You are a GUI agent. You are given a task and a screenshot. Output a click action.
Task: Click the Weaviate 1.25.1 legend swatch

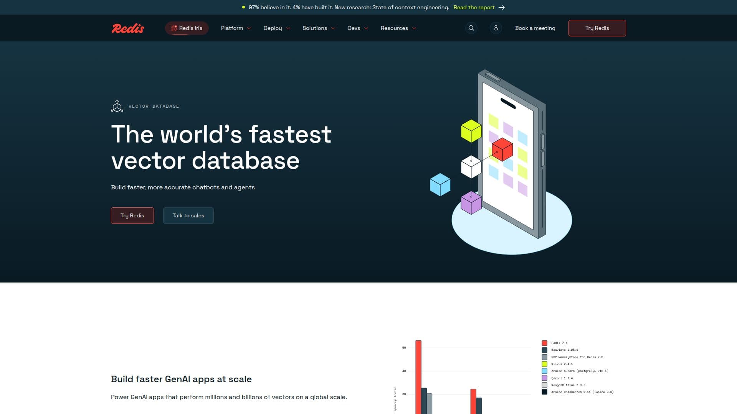point(544,350)
